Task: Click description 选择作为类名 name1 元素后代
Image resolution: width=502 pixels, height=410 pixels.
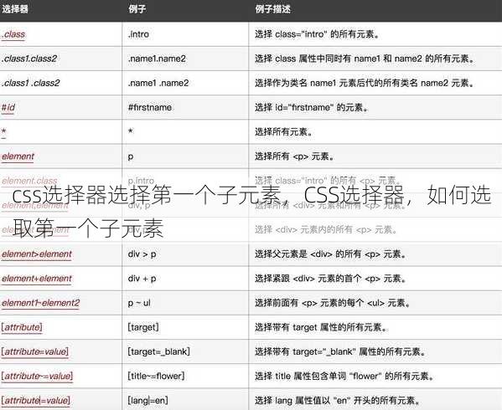Action: 365,83
